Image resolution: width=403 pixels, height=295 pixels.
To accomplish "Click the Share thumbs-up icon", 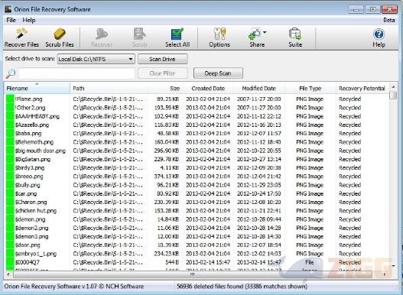I will [x=255, y=34].
